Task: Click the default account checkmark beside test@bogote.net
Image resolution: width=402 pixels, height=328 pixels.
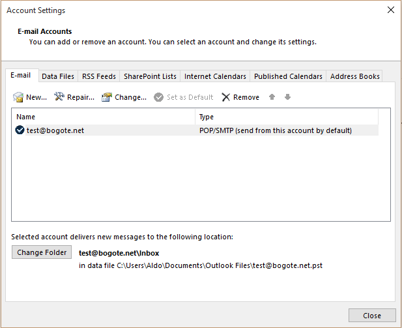Action: click(x=20, y=130)
